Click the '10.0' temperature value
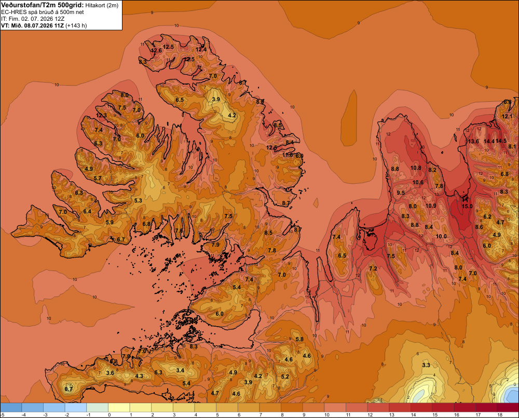The image size is (519, 418). (x=441, y=236)
